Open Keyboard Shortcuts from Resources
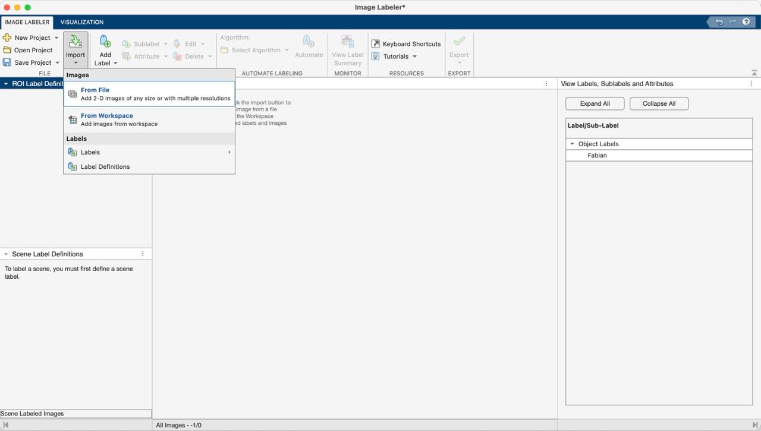Screen dimensions: 761x431 406,44
